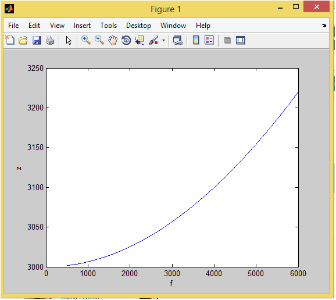Toggle the Brush data tool

pos(153,40)
